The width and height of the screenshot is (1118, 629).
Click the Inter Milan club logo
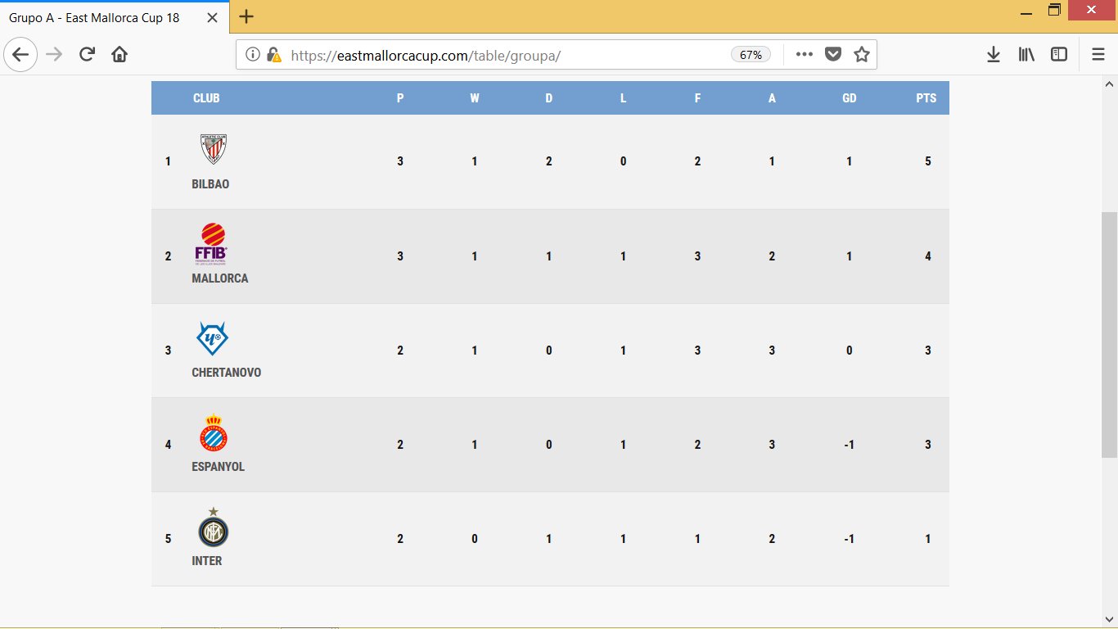coord(214,527)
